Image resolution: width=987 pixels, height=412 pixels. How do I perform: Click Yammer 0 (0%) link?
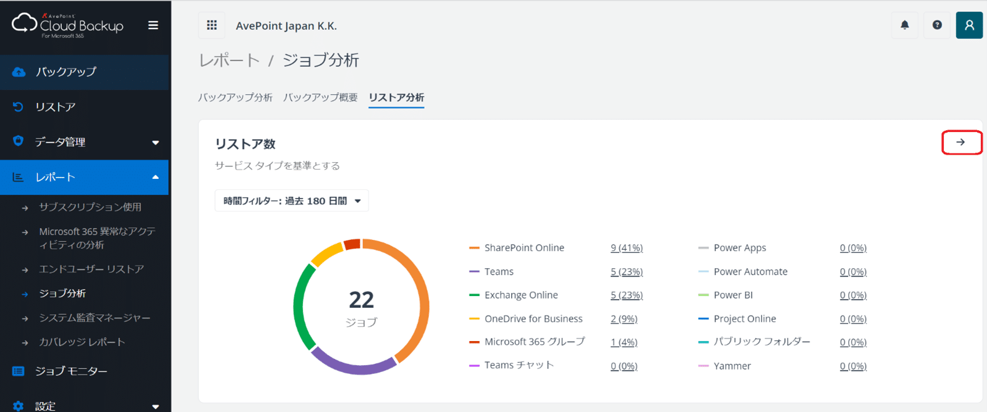coord(853,366)
